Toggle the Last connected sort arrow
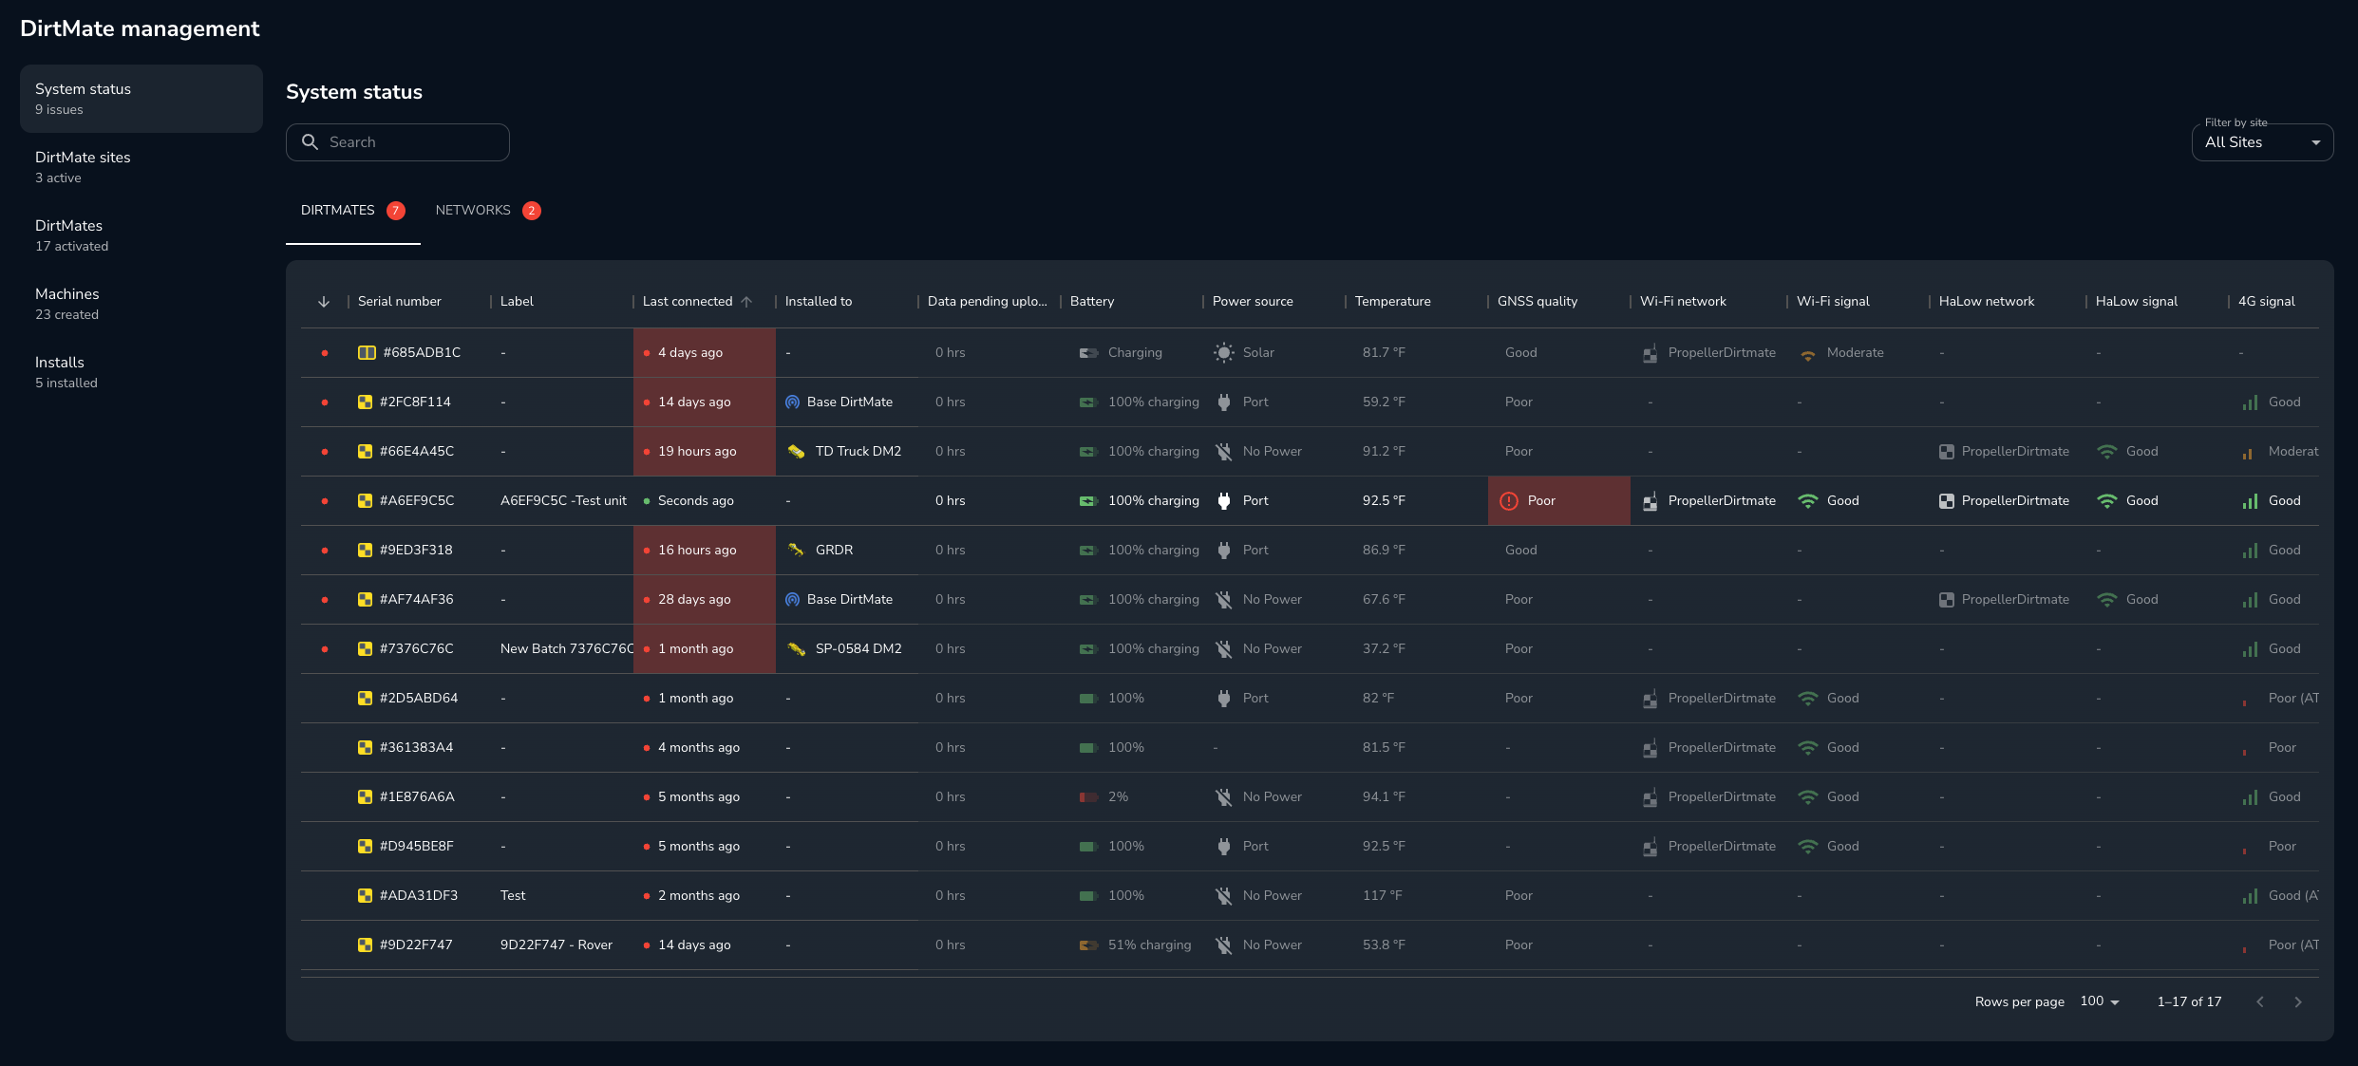The image size is (2358, 1066). point(746,302)
